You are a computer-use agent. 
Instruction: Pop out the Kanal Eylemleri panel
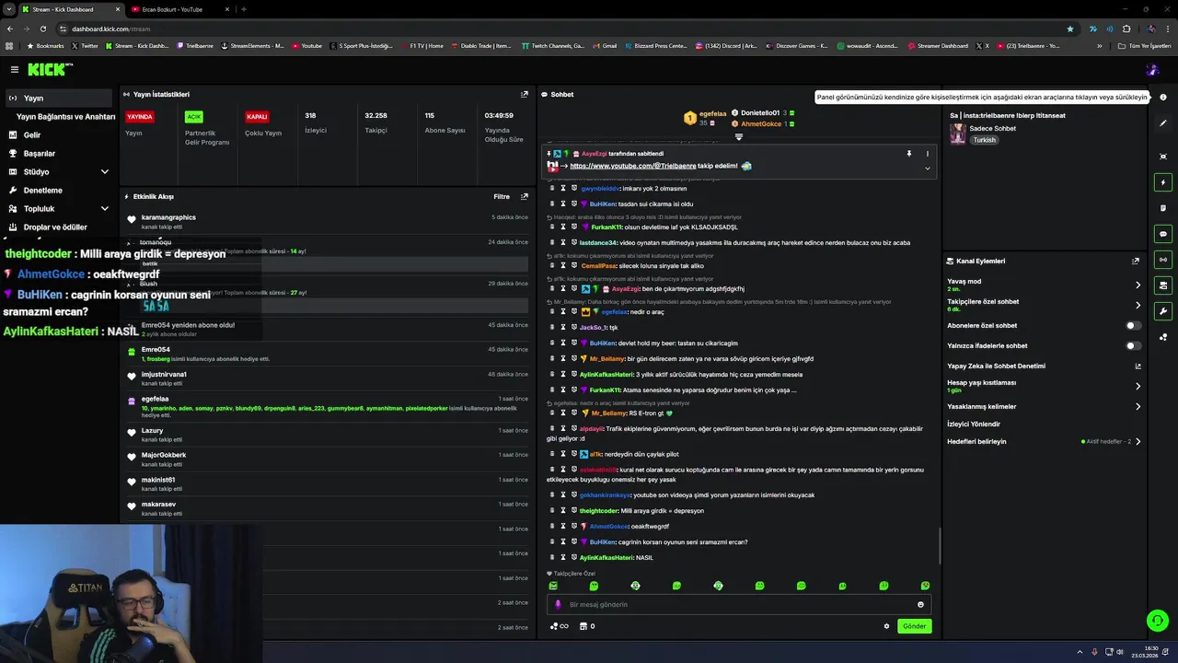[1136, 261]
